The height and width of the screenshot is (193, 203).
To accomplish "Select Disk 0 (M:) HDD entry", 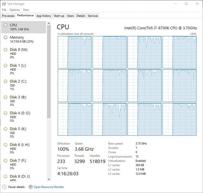I will [24, 53].
